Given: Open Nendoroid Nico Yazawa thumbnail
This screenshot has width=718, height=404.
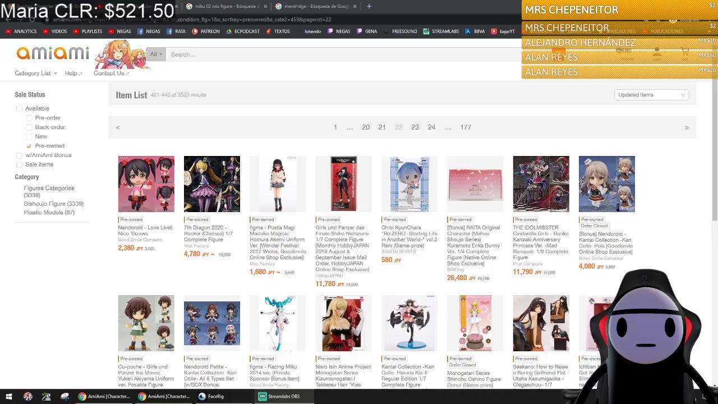Looking at the screenshot, I should coord(146,184).
